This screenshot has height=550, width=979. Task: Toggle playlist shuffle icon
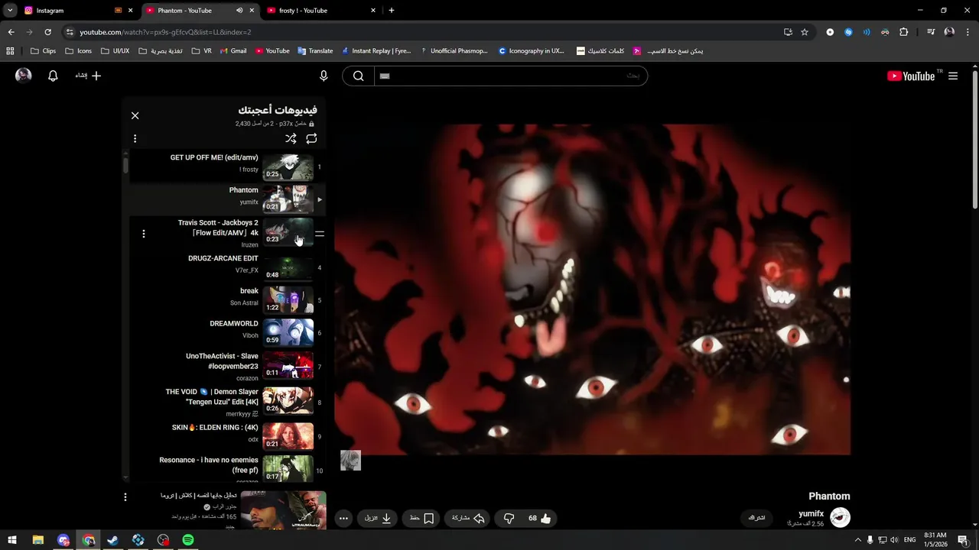[291, 139]
